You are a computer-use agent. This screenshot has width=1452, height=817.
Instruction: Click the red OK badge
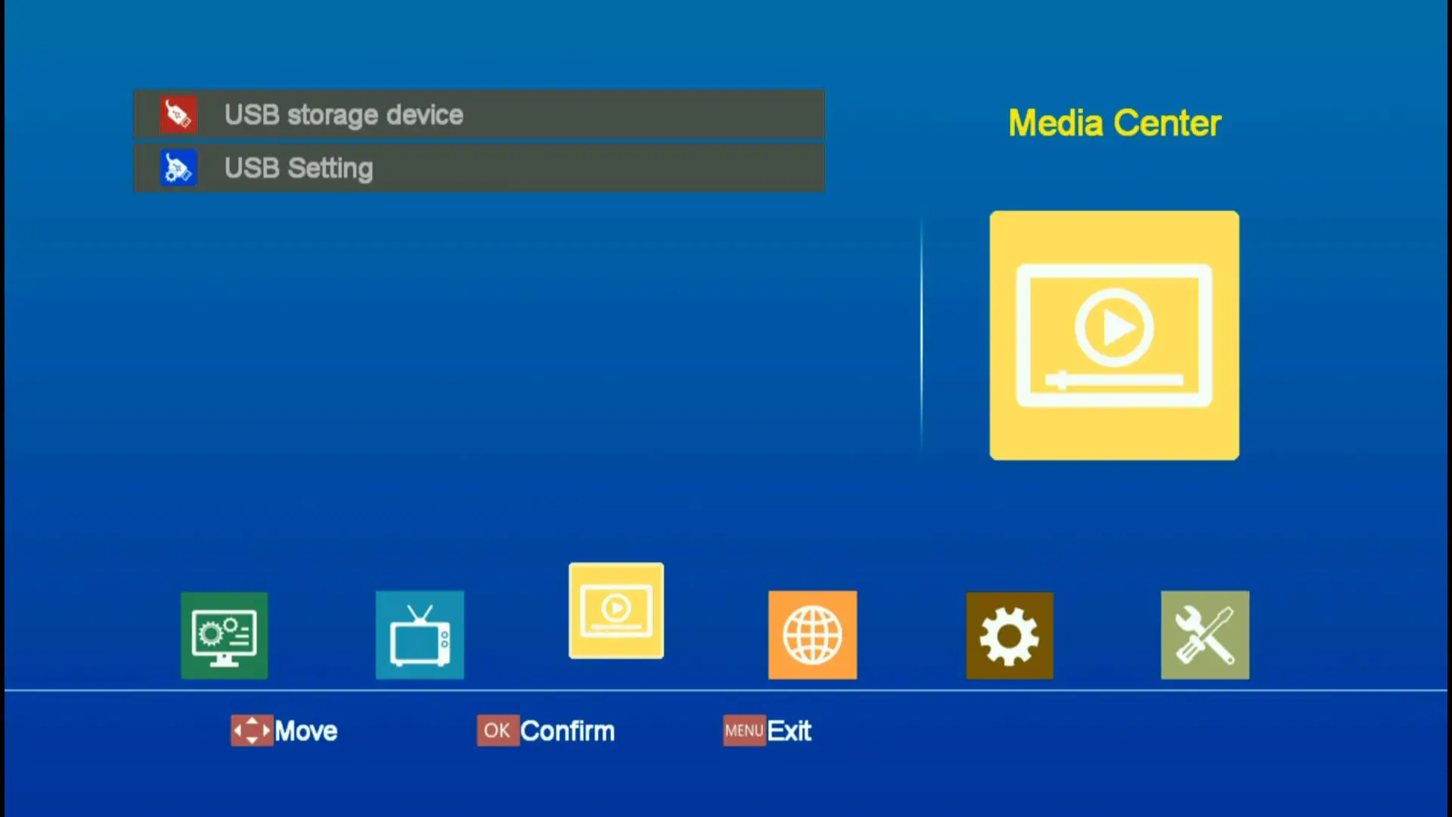[x=498, y=731]
